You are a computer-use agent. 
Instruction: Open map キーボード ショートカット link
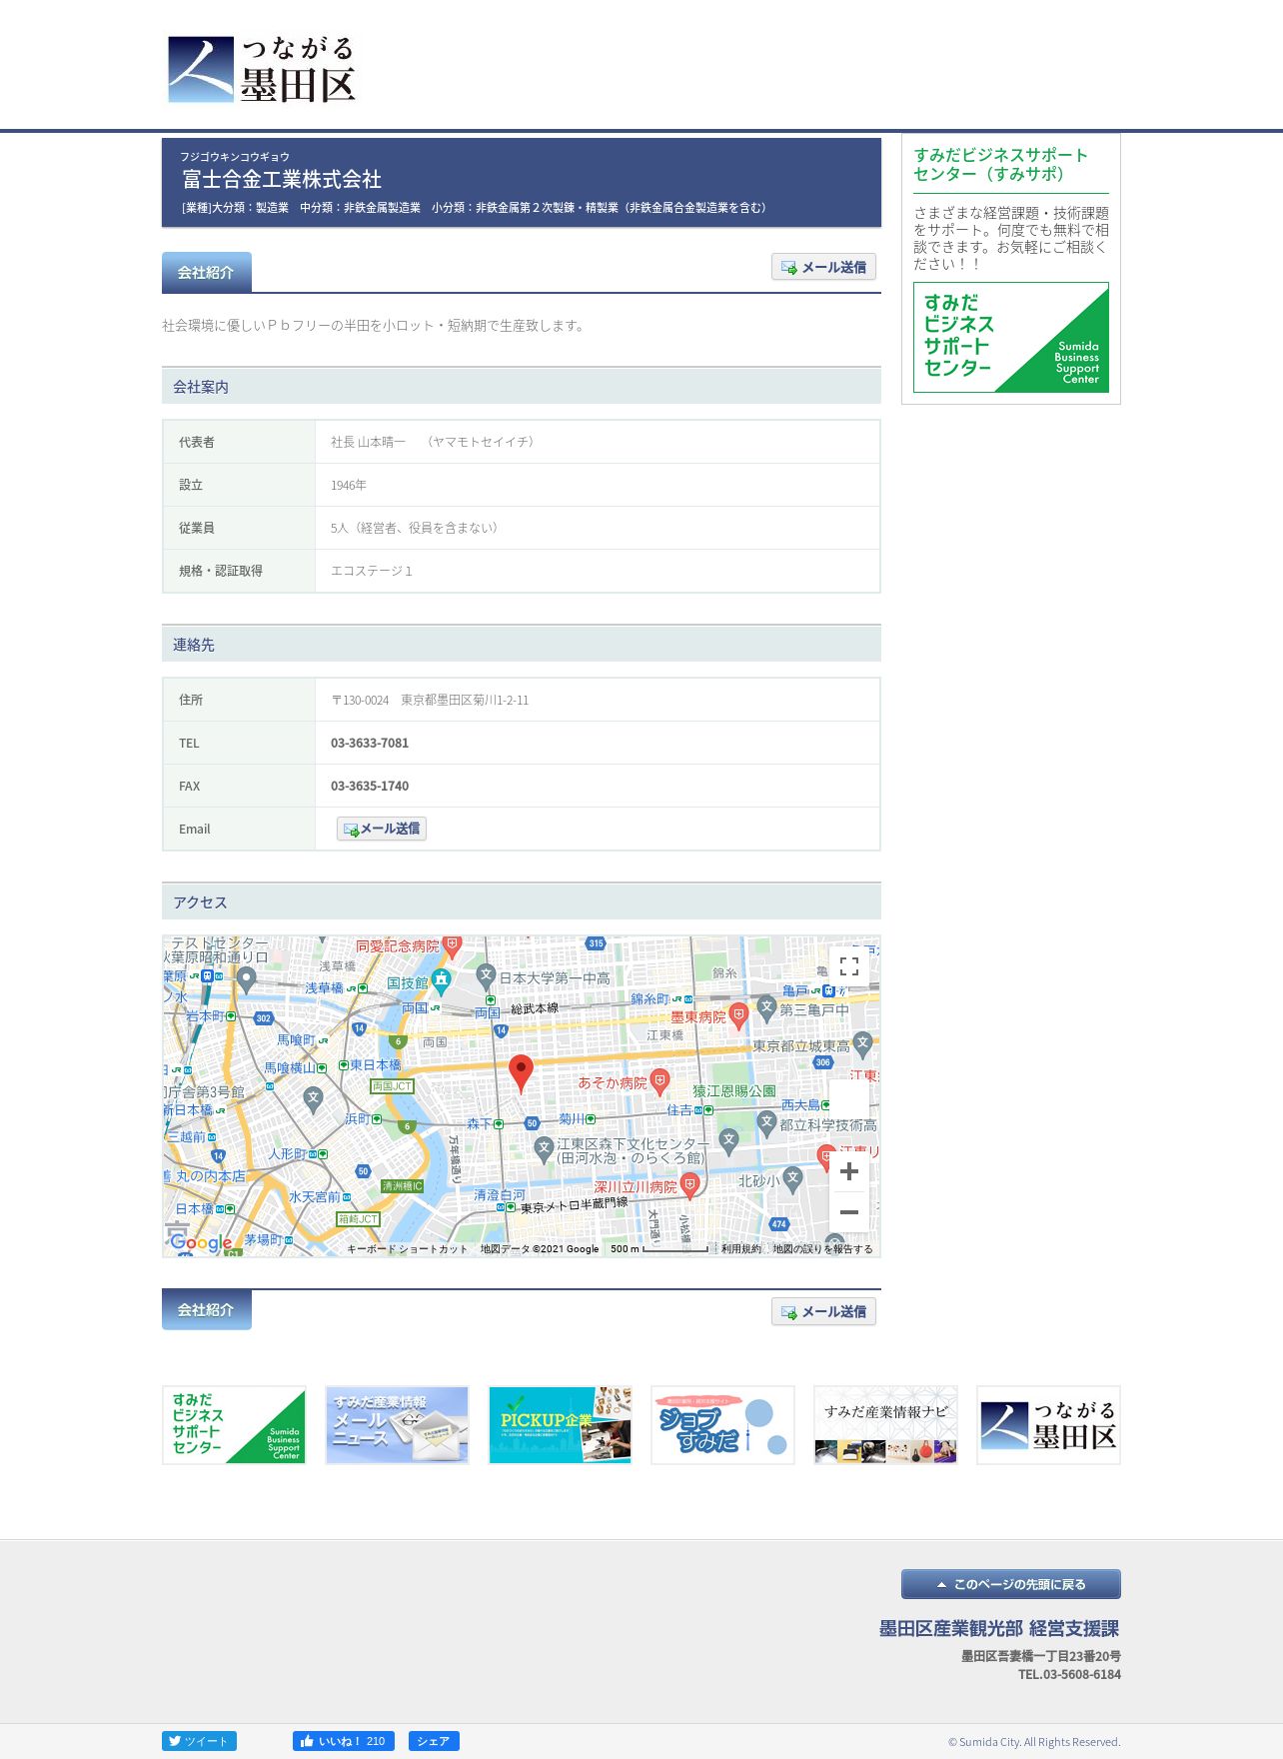coord(407,1248)
